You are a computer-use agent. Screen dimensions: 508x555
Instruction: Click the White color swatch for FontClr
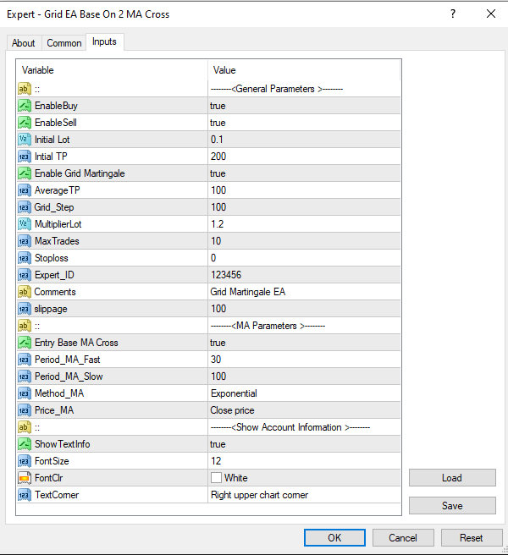point(216,478)
